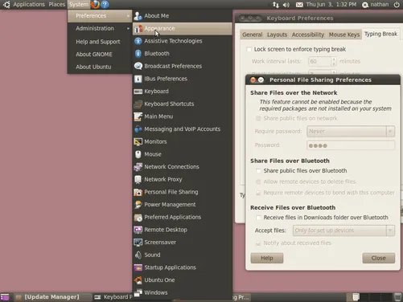Enable Lock screen to enforce typing break
The image size is (403, 302).
(x=249, y=50)
